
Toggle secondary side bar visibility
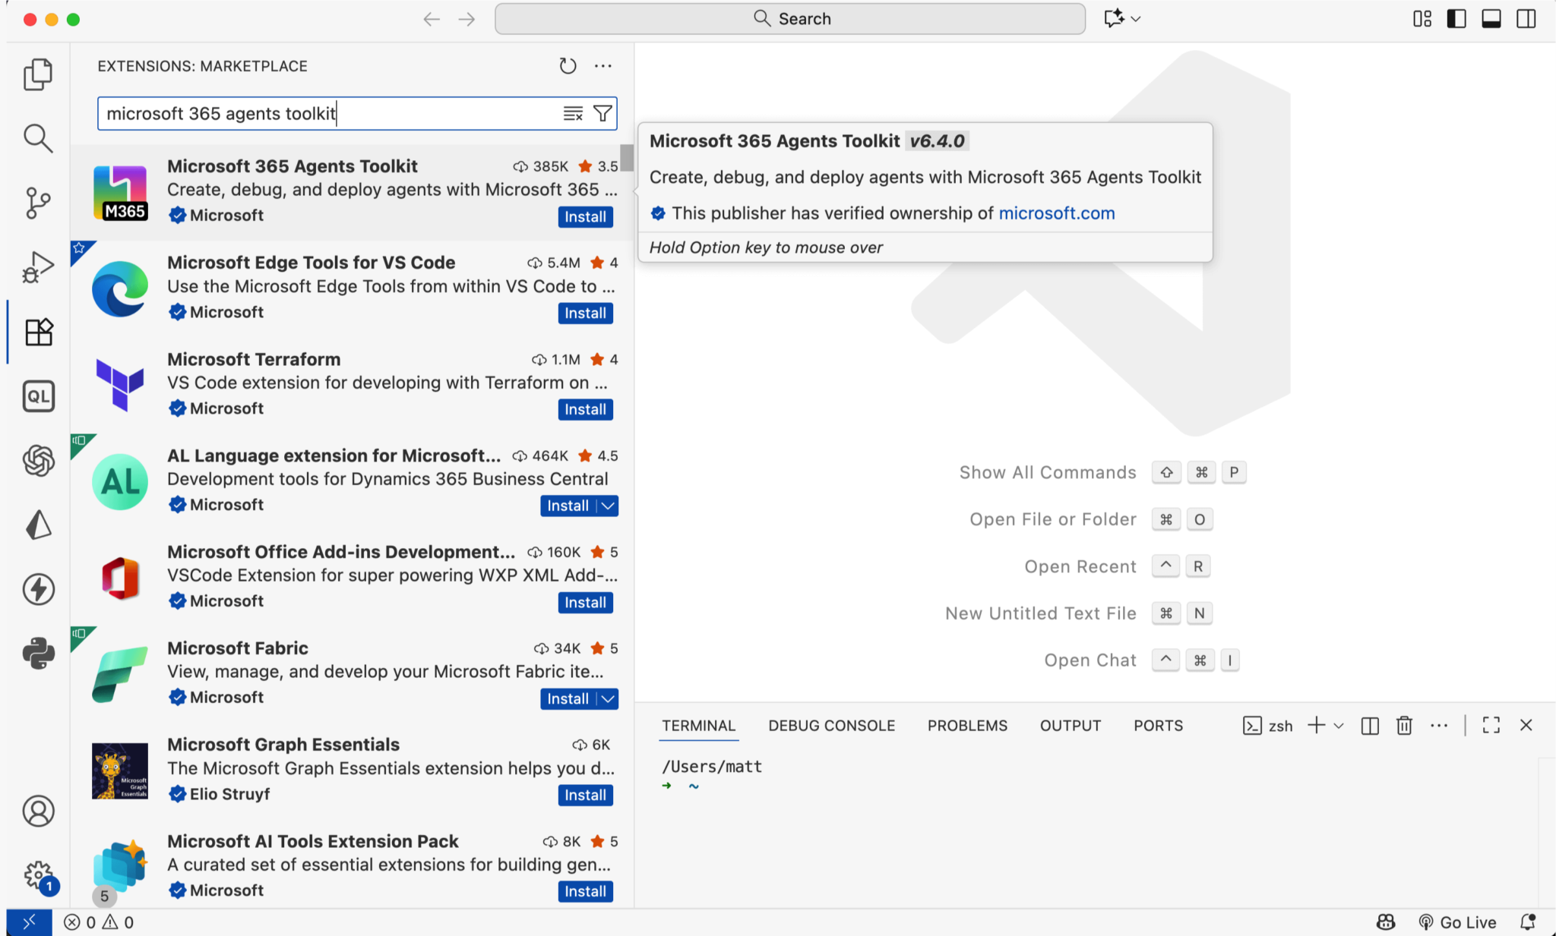point(1526,19)
